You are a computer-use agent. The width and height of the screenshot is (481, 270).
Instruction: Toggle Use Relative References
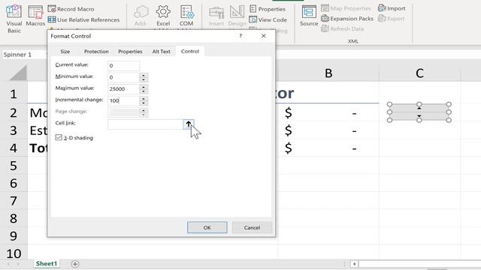pos(83,19)
